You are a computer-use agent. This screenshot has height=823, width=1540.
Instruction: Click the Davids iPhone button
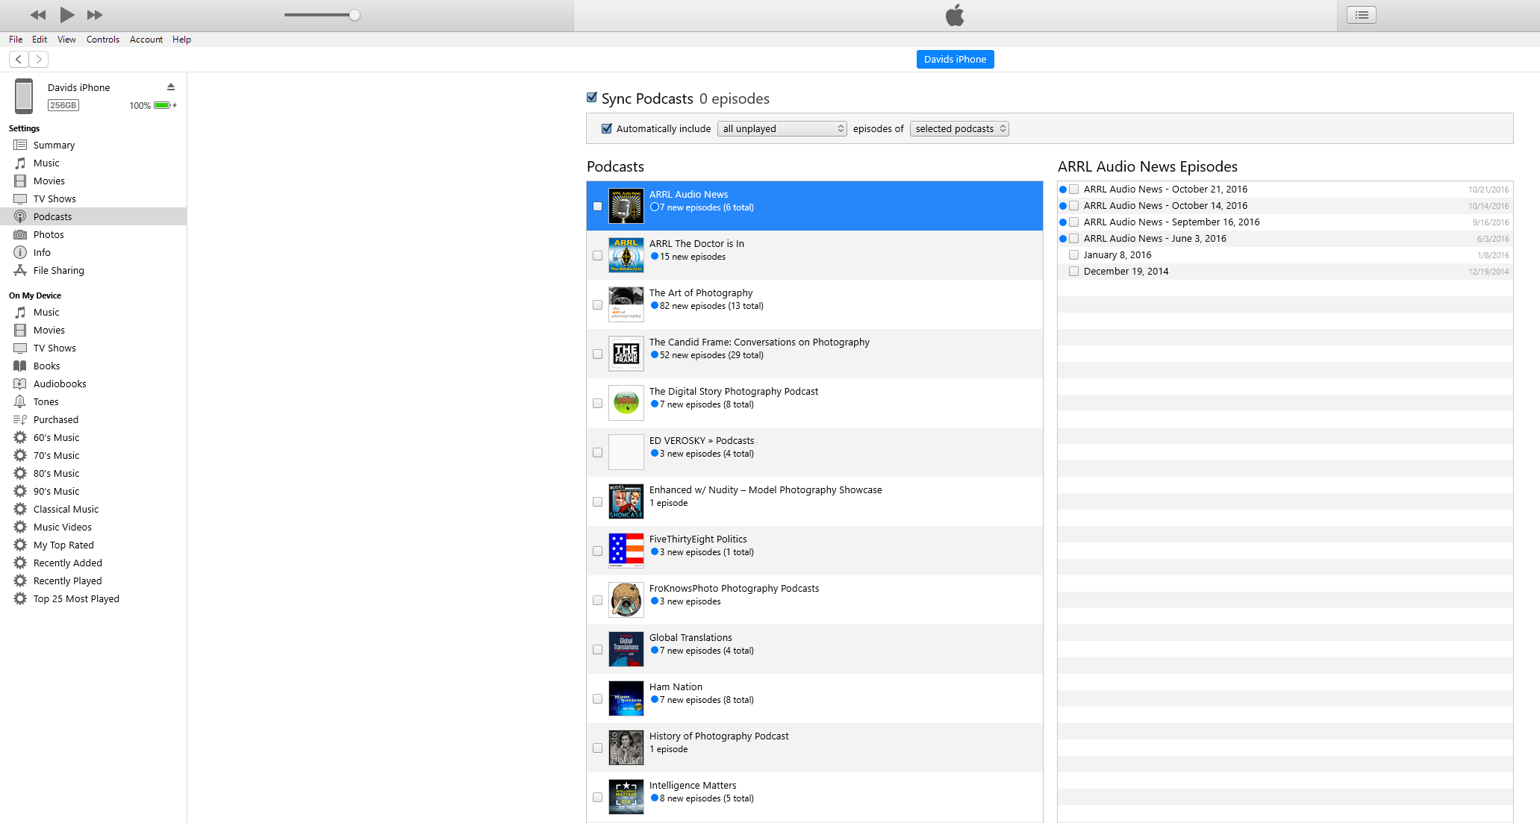(955, 59)
